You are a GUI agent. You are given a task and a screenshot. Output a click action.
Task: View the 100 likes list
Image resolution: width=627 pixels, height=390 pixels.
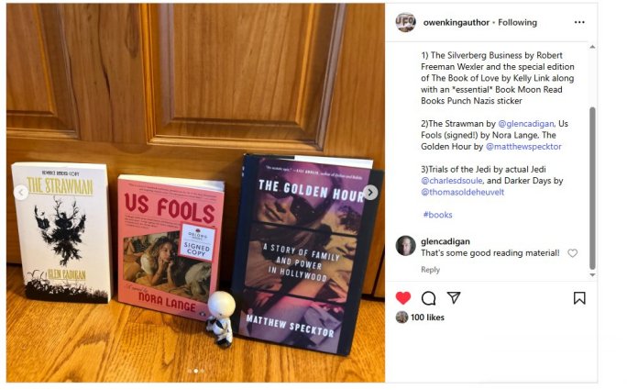[x=427, y=318]
